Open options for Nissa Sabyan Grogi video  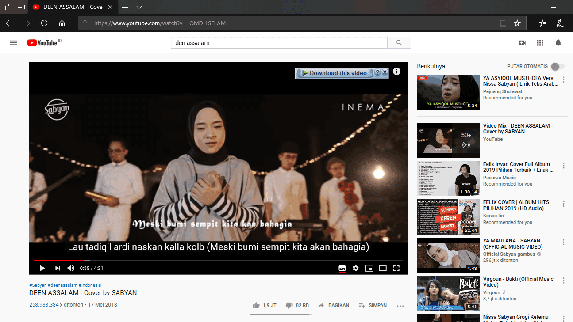(x=563, y=318)
